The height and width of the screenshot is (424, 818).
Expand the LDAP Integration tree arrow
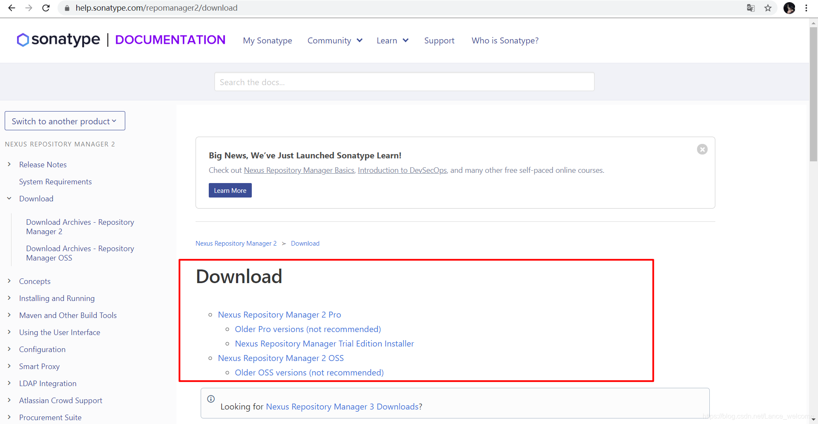point(9,383)
